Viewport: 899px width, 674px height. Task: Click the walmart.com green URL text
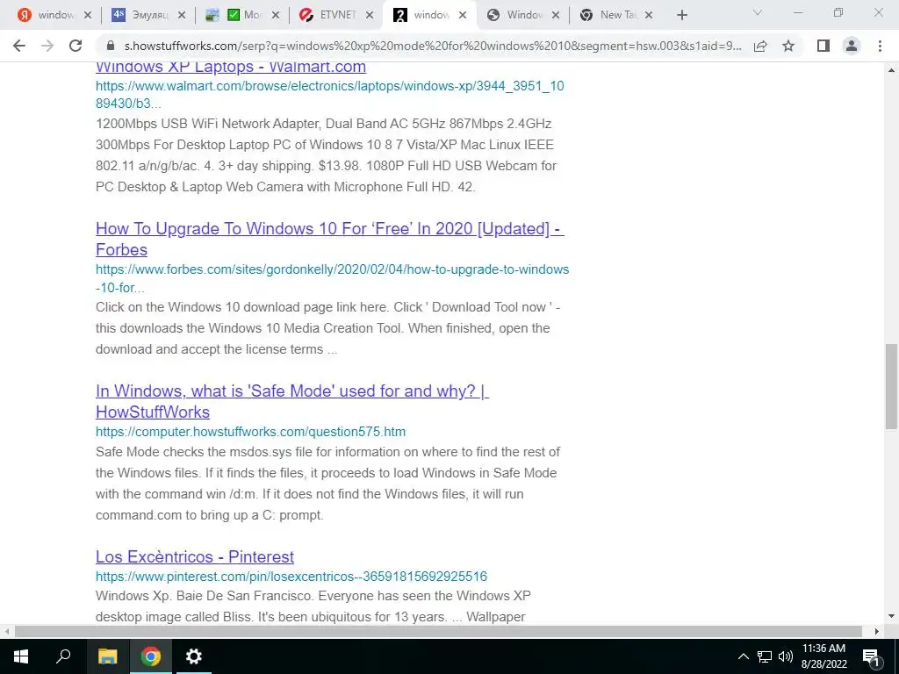pos(330,95)
